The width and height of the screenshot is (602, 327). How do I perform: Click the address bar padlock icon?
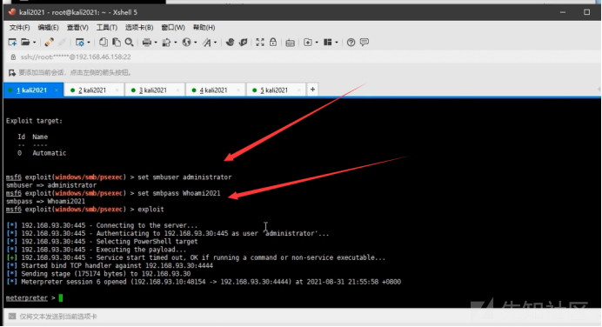pos(13,57)
